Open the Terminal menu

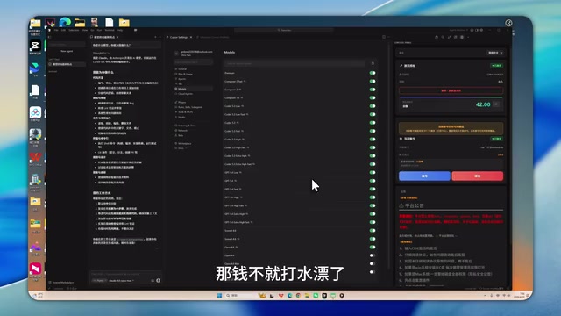[110, 30]
